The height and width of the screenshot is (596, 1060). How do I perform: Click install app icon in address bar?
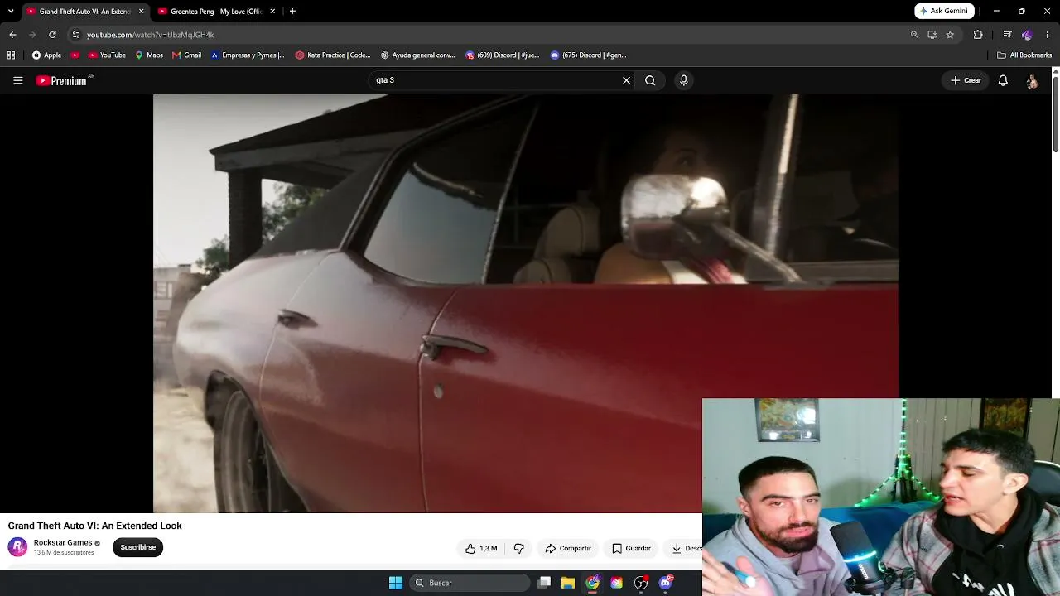(932, 35)
